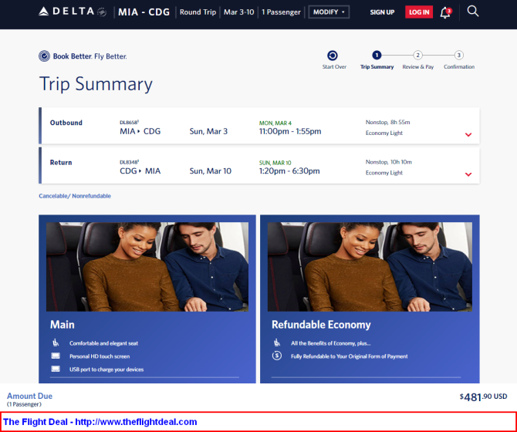Click Nonstop, 10h 10m text
This screenshot has height=432, width=517.
pos(389,162)
